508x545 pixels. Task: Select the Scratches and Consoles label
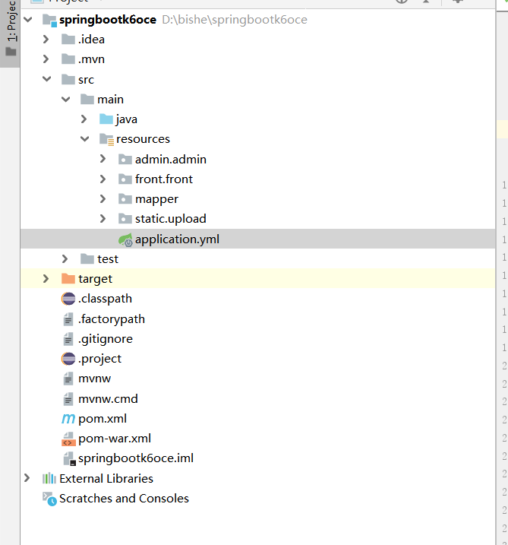124,499
